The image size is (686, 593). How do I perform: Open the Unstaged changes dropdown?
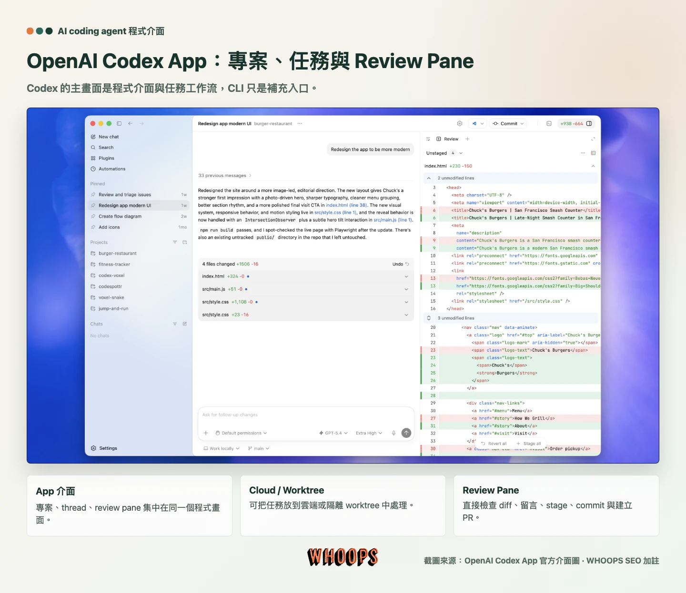(x=444, y=153)
